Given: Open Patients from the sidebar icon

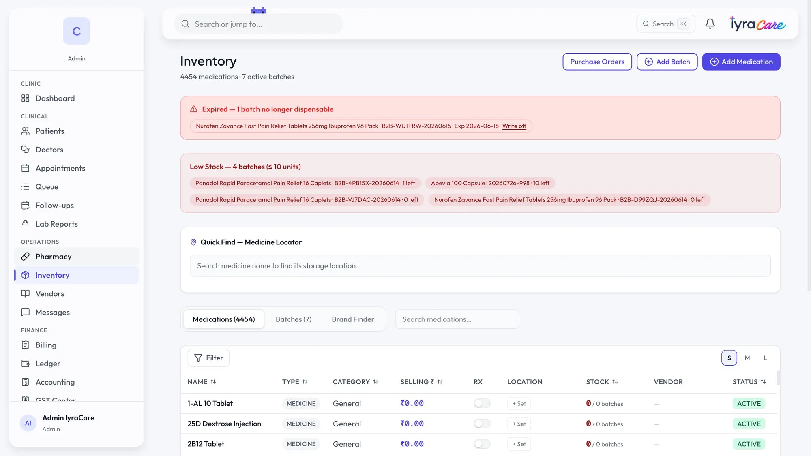Looking at the screenshot, I should point(25,131).
